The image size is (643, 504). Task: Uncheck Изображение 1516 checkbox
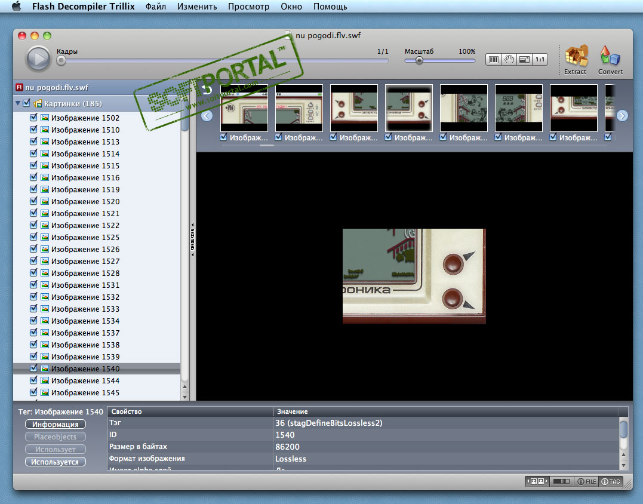tap(33, 177)
